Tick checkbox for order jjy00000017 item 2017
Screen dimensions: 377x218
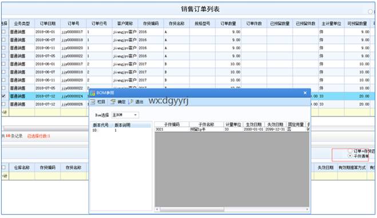click(3, 64)
